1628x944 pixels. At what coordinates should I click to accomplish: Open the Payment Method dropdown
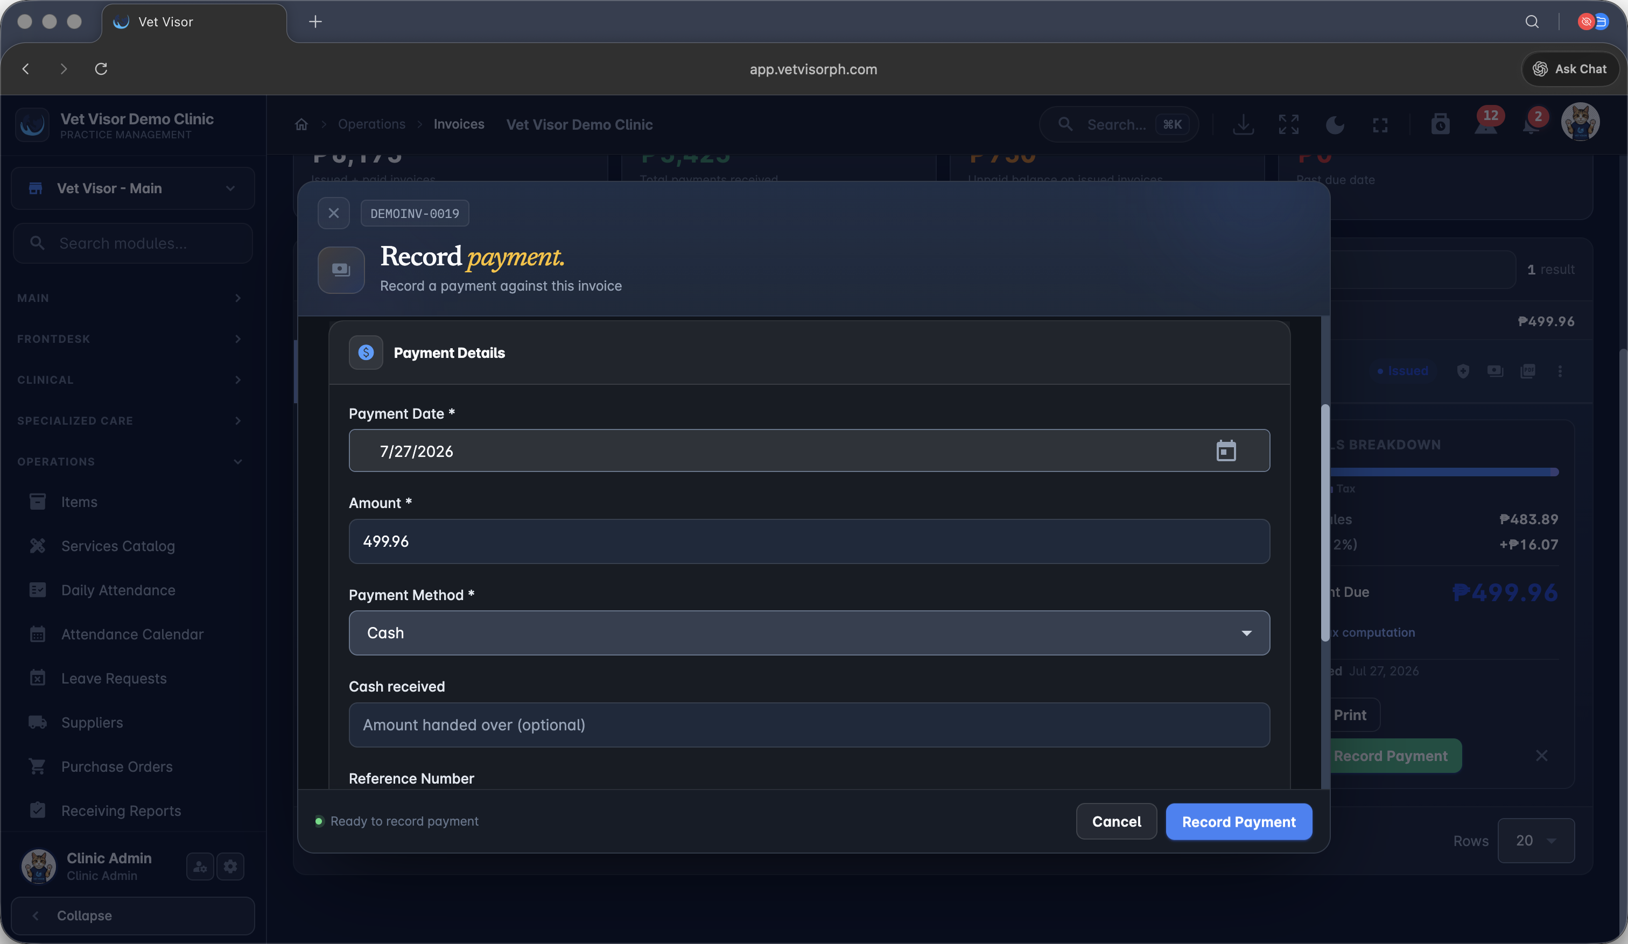coord(809,633)
